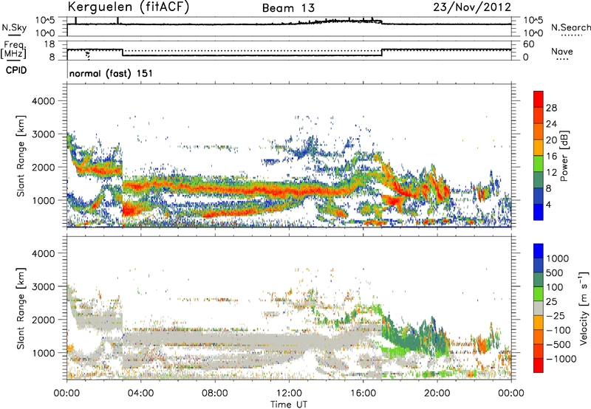
Task: Click the gray segment of Velocity colorbar
Action: point(539,309)
